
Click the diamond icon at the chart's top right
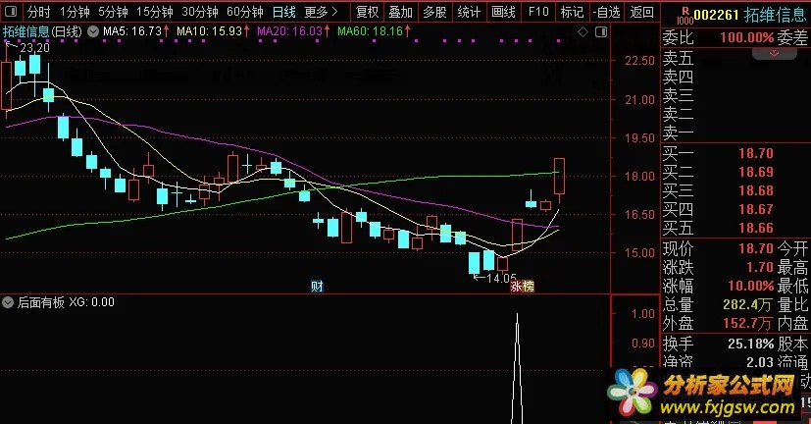(x=583, y=32)
